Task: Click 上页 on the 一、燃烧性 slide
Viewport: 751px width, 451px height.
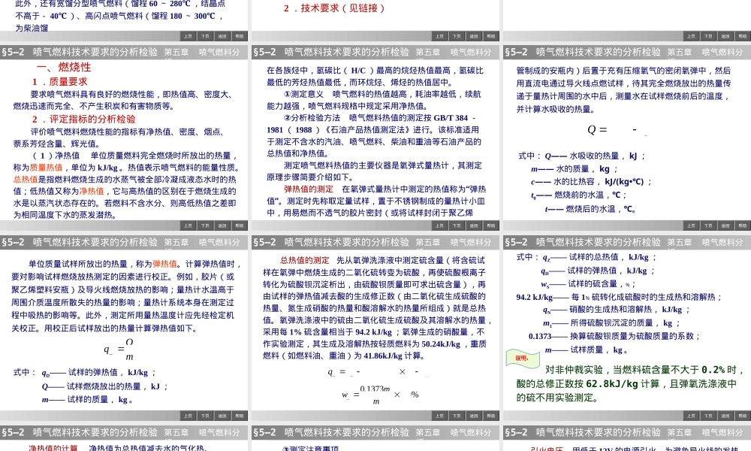Action: (188, 225)
